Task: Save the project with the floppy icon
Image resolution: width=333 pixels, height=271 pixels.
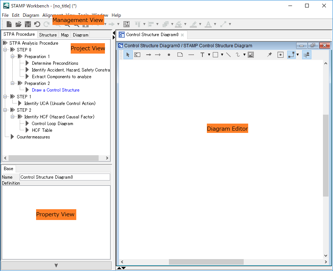Action: pos(28,24)
